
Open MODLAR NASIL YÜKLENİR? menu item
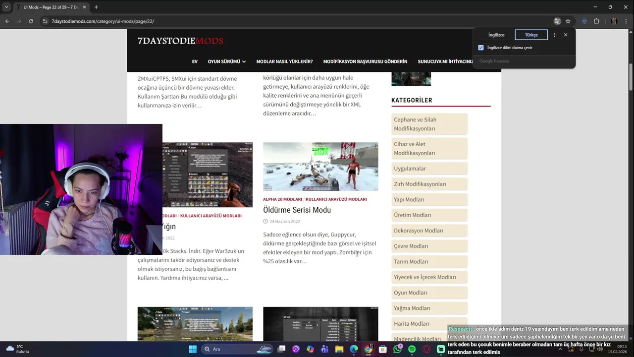(284, 61)
